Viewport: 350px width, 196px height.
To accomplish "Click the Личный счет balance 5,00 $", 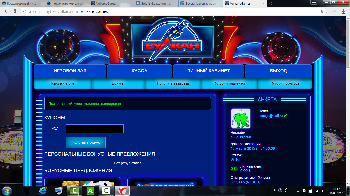I will [x=245, y=171].
